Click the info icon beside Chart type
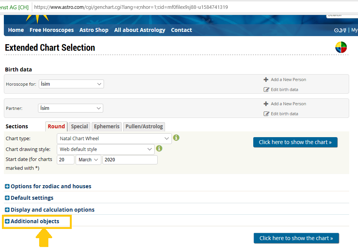The image size is (358, 252). (x=176, y=138)
